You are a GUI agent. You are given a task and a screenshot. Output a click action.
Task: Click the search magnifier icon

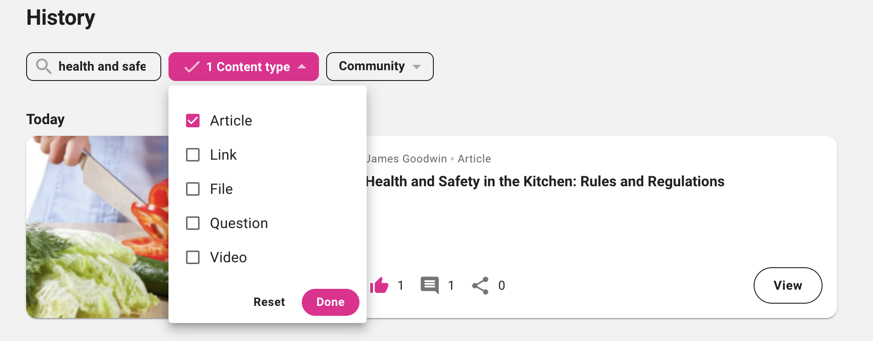pyautogui.click(x=44, y=67)
